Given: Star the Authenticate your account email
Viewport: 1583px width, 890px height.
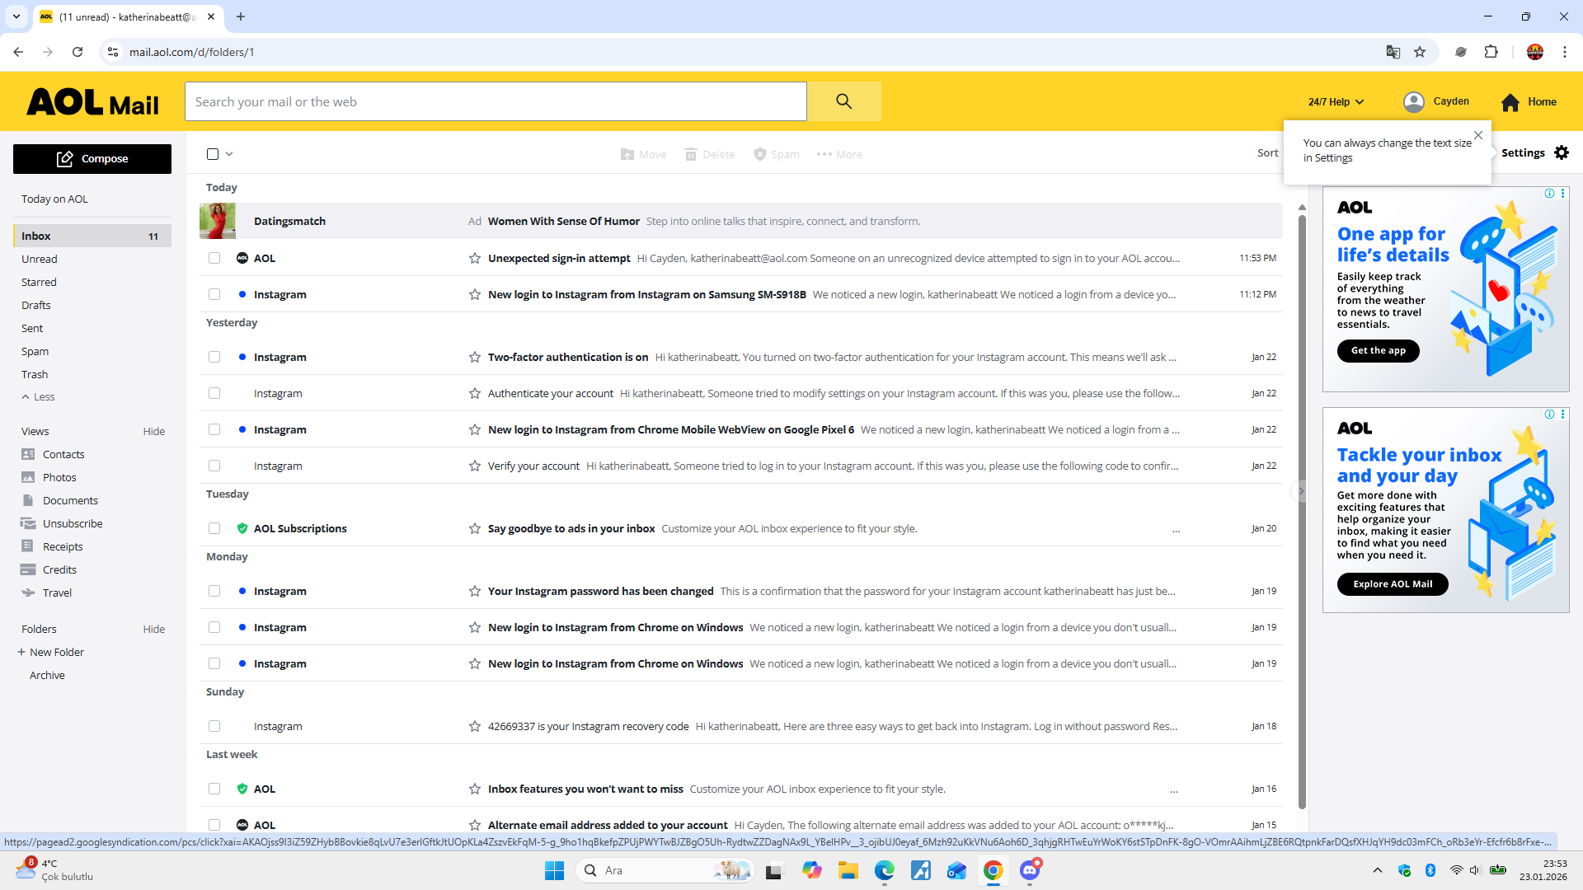Looking at the screenshot, I should (x=475, y=394).
